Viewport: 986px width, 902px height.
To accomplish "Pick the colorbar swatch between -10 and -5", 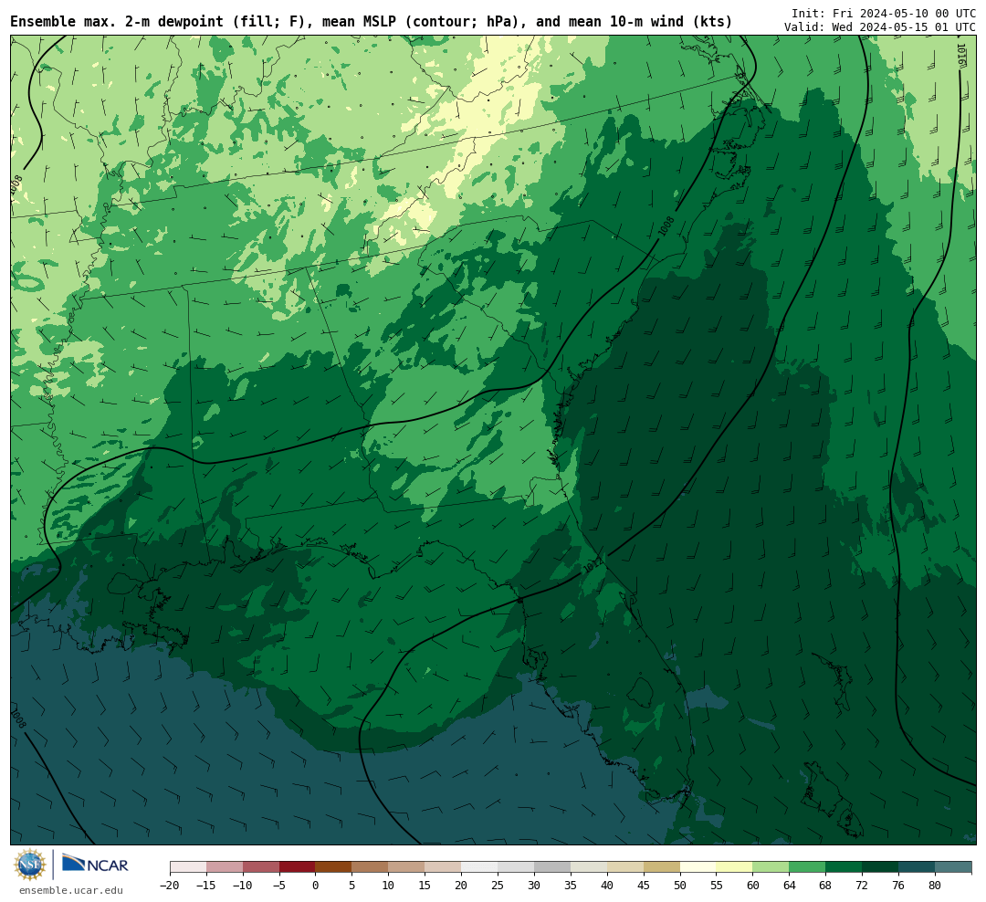I will [261, 867].
